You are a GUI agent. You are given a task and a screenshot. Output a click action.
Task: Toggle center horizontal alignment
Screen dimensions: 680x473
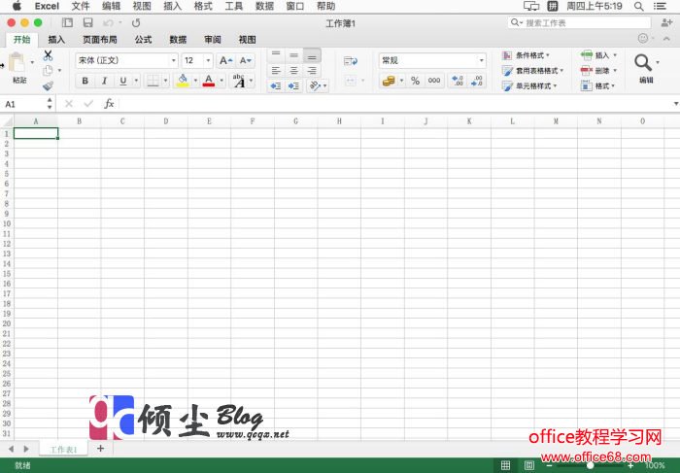point(294,70)
